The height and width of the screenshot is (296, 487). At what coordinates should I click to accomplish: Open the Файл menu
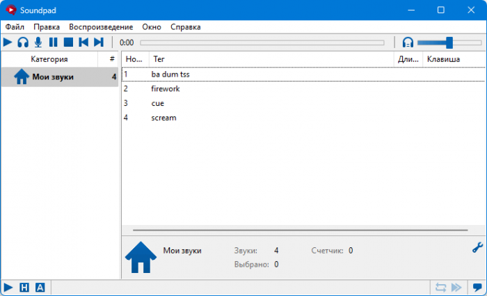point(15,27)
